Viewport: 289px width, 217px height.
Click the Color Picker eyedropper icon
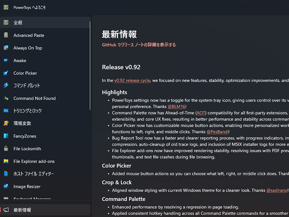[6, 73]
